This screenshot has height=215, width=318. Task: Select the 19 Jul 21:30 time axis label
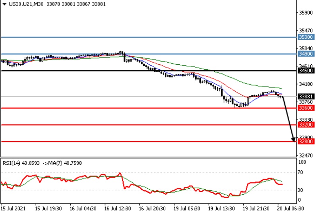[x=256, y=209]
